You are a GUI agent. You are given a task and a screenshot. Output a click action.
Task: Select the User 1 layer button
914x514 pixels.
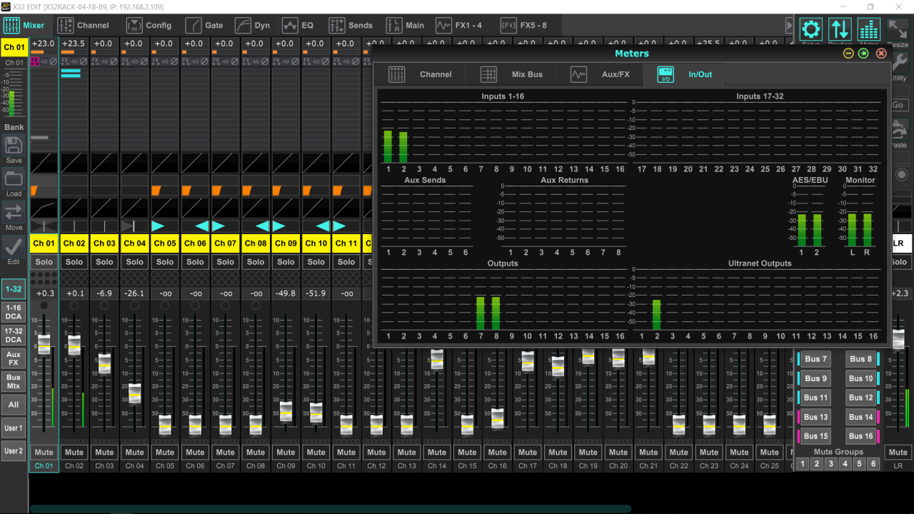(x=14, y=428)
